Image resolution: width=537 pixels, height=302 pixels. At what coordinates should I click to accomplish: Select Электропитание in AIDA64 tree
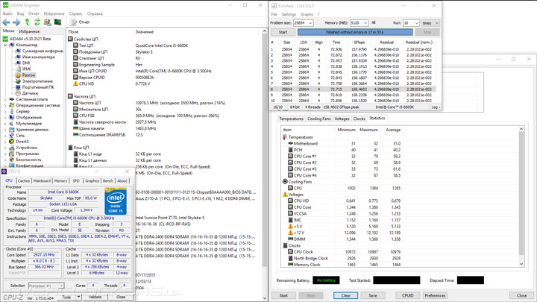click(37, 81)
